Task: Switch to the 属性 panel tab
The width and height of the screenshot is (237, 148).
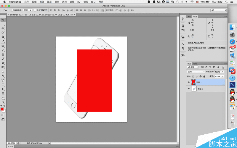Action: pyautogui.click(x=190, y=17)
